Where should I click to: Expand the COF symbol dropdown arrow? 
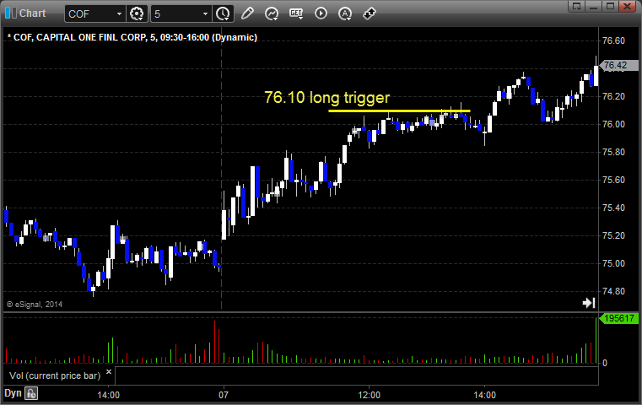point(119,14)
